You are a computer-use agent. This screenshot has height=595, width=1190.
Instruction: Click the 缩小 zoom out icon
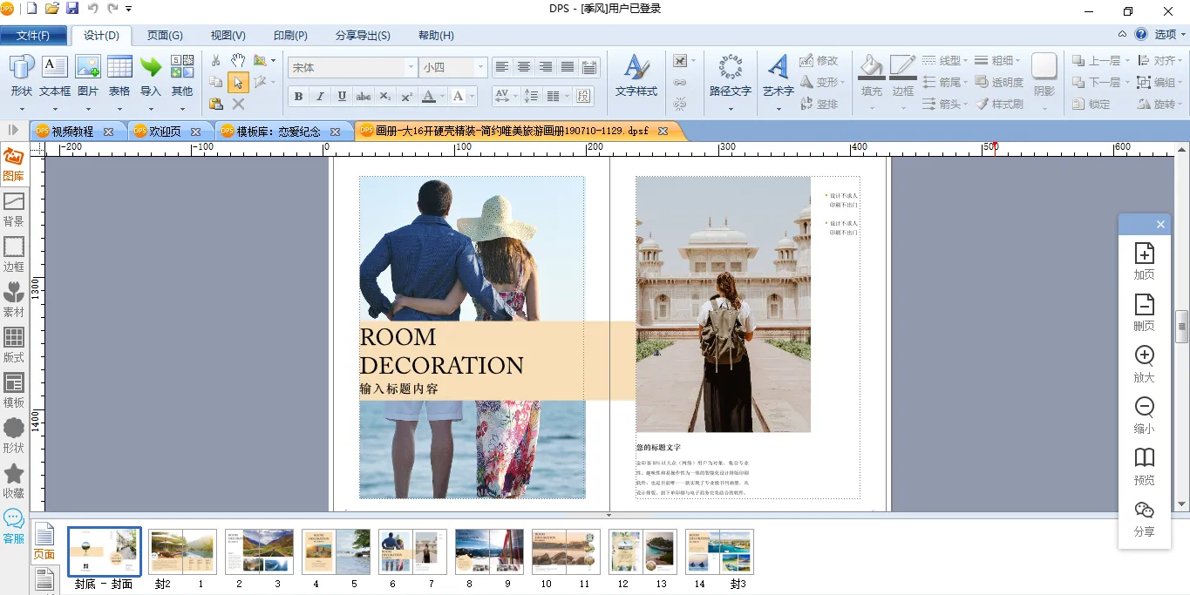pyautogui.click(x=1144, y=408)
